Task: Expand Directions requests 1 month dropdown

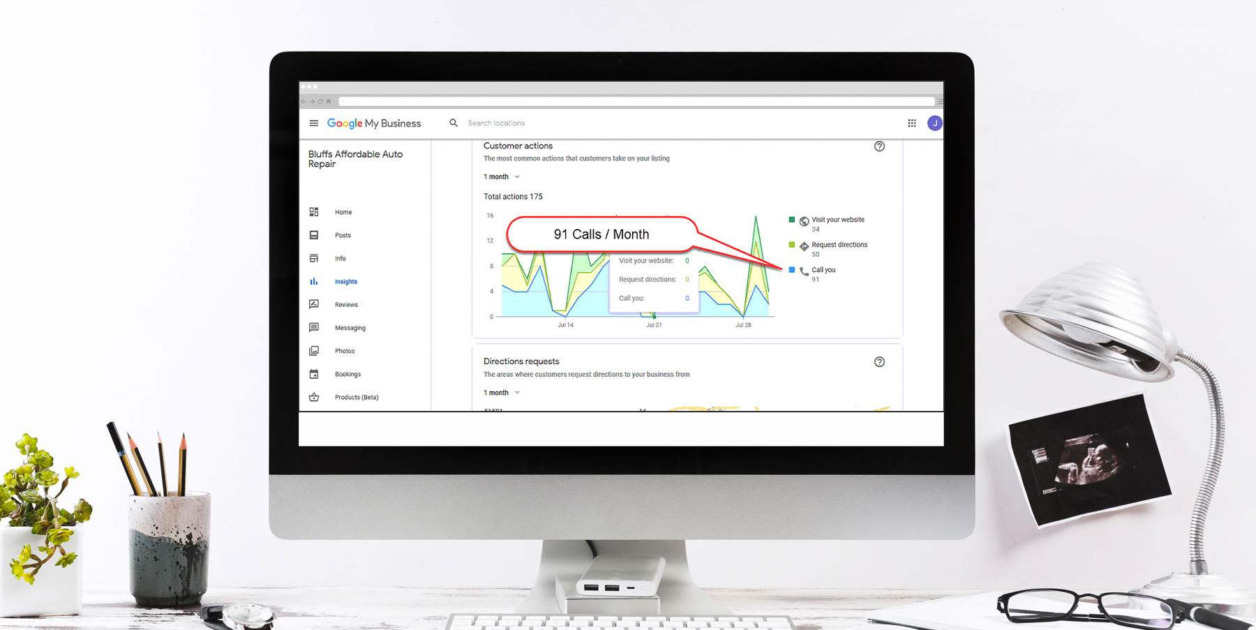Action: [502, 393]
